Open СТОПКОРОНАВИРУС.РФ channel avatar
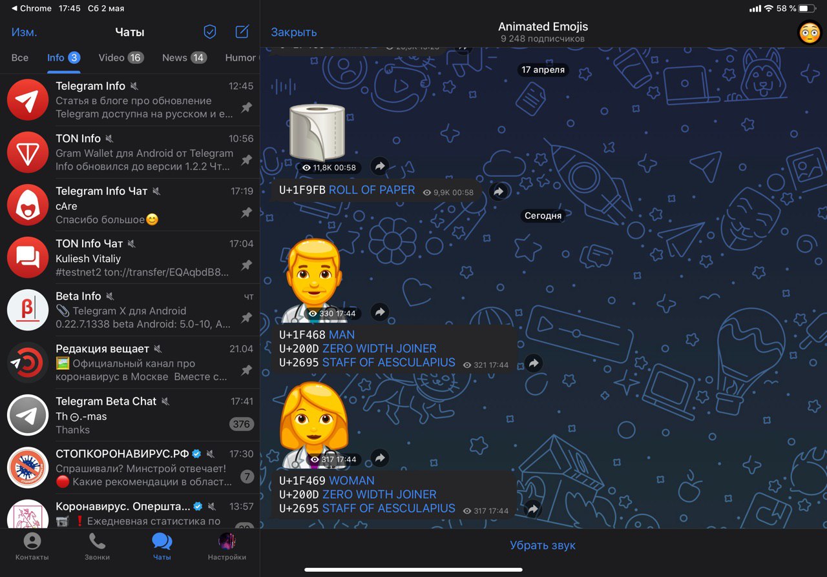The image size is (827, 577). click(x=28, y=468)
